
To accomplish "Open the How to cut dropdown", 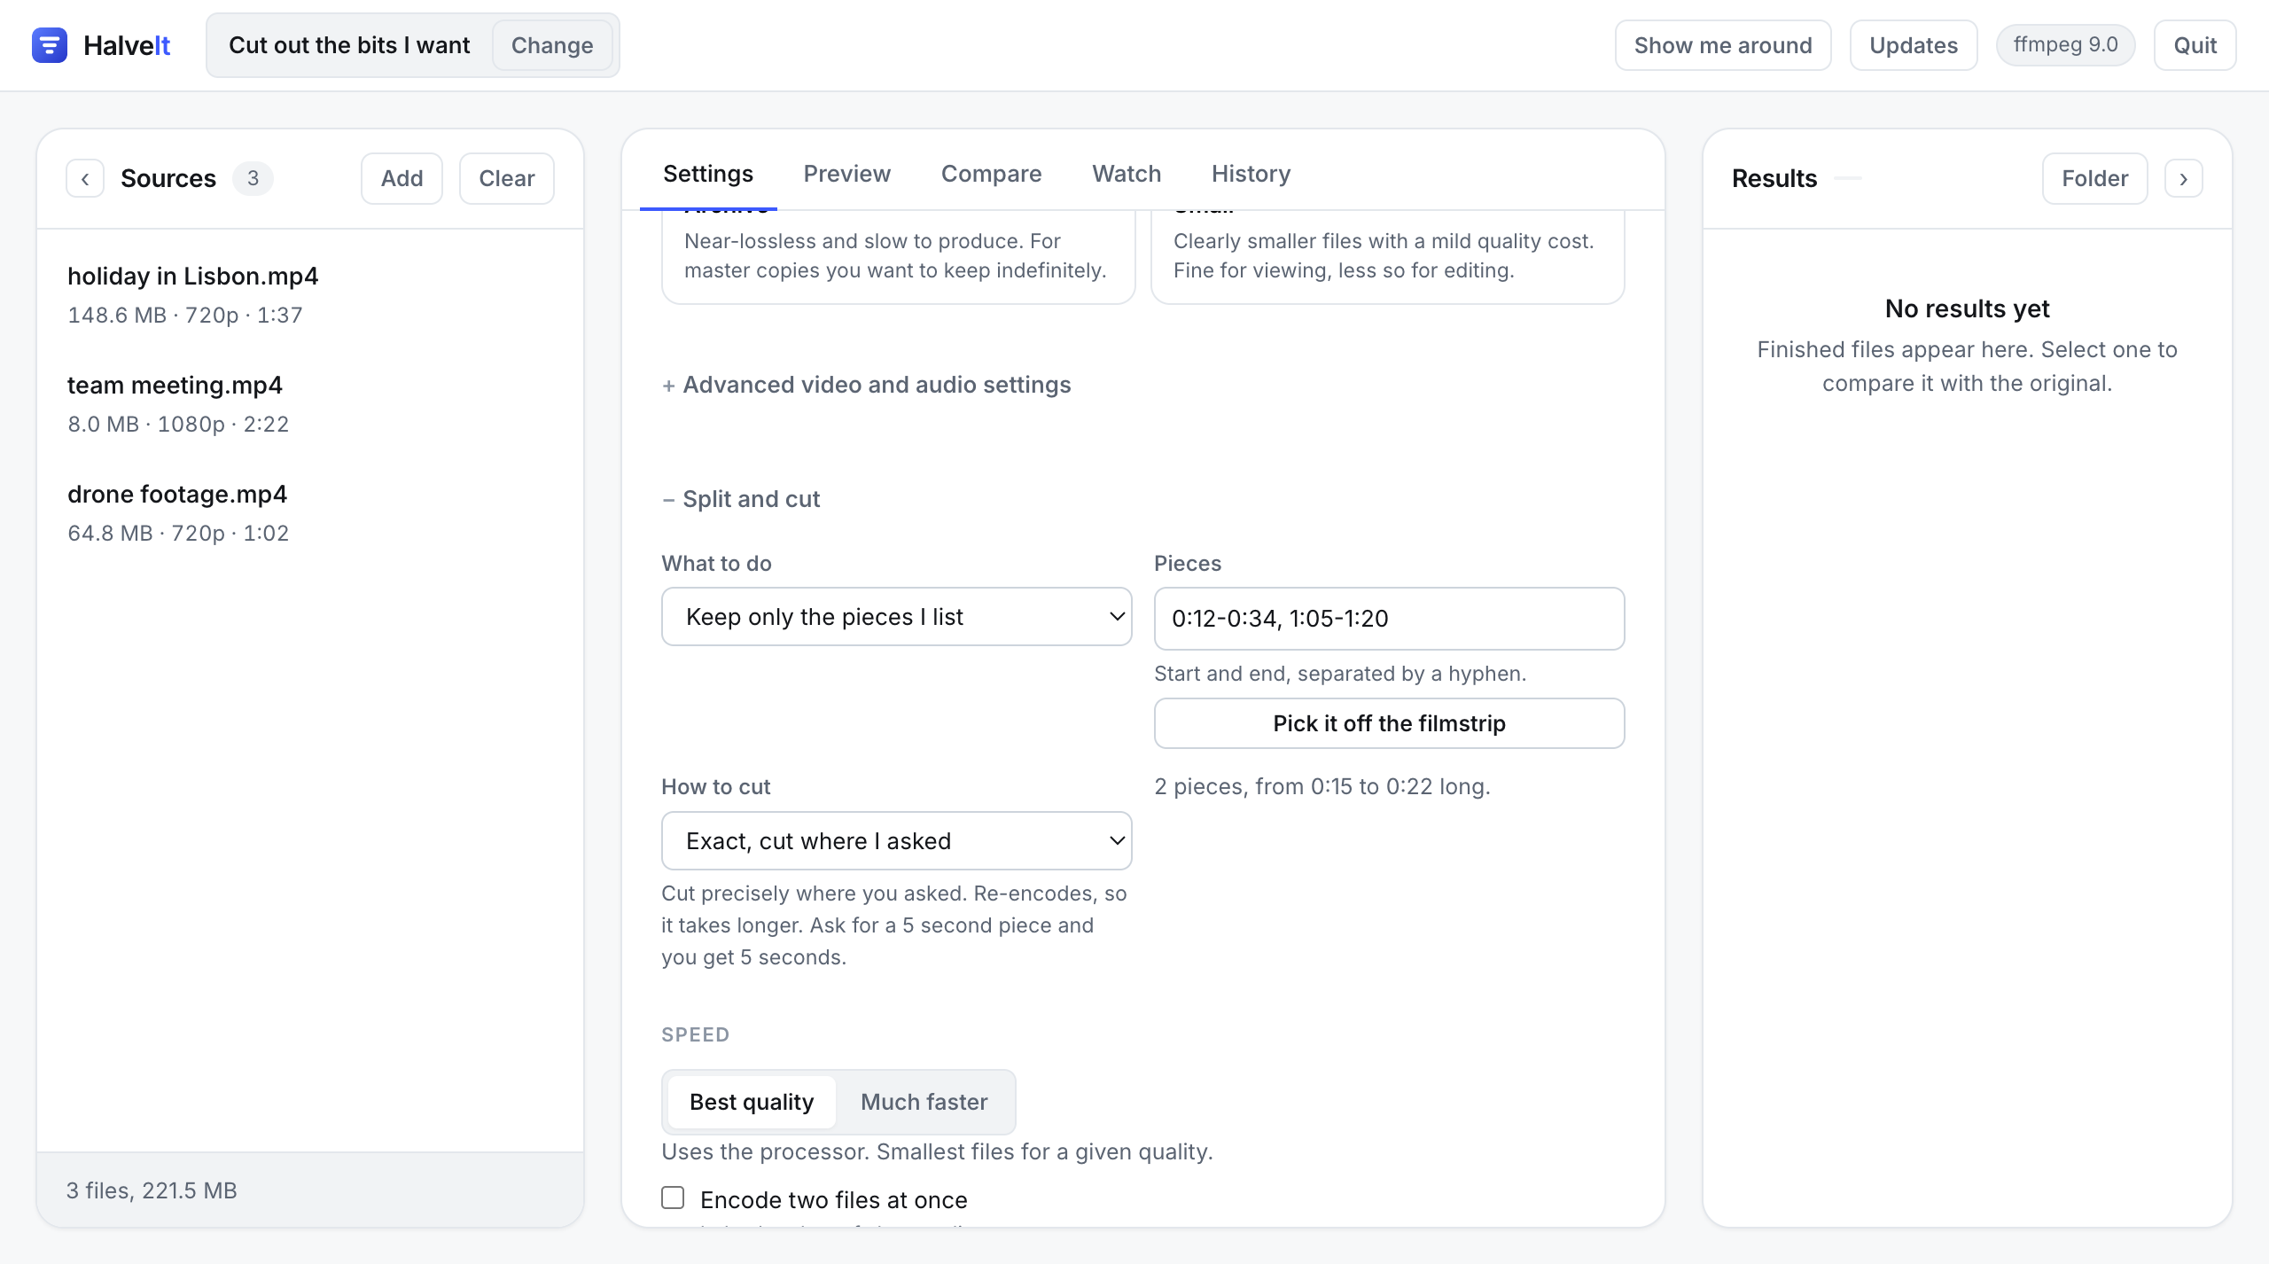I will pos(897,840).
